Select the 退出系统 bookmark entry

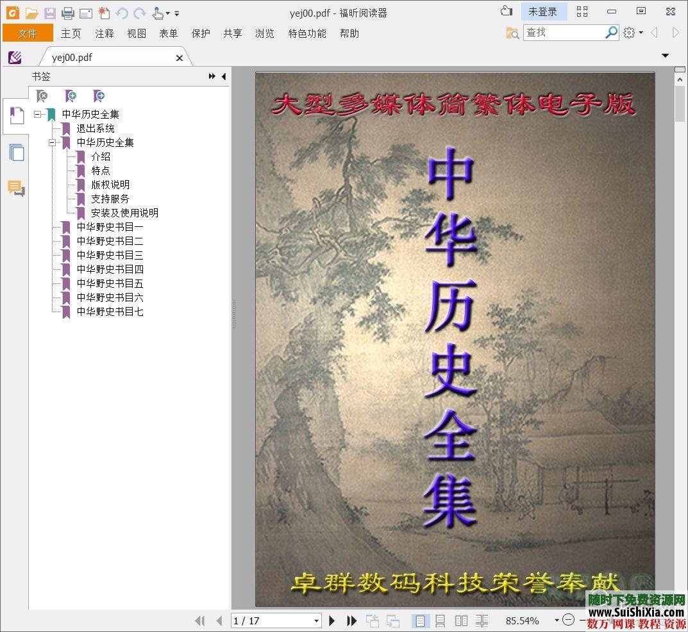coord(96,128)
